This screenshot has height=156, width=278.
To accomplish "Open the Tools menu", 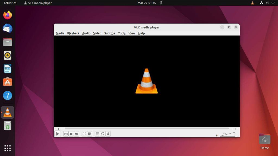I will tap(122, 33).
